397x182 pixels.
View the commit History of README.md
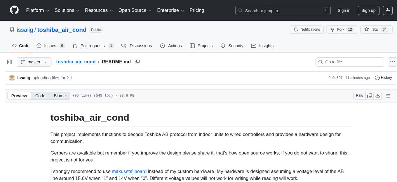pyautogui.click(x=383, y=78)
